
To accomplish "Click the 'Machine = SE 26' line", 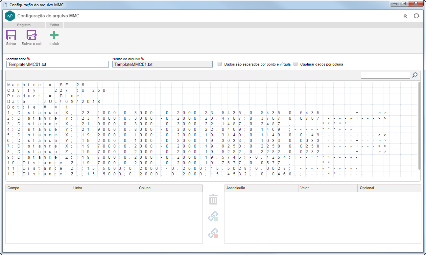I will coord(46,85).
